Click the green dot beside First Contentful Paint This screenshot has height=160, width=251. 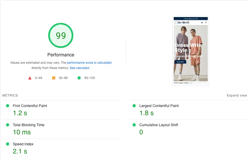click(8, 106)
